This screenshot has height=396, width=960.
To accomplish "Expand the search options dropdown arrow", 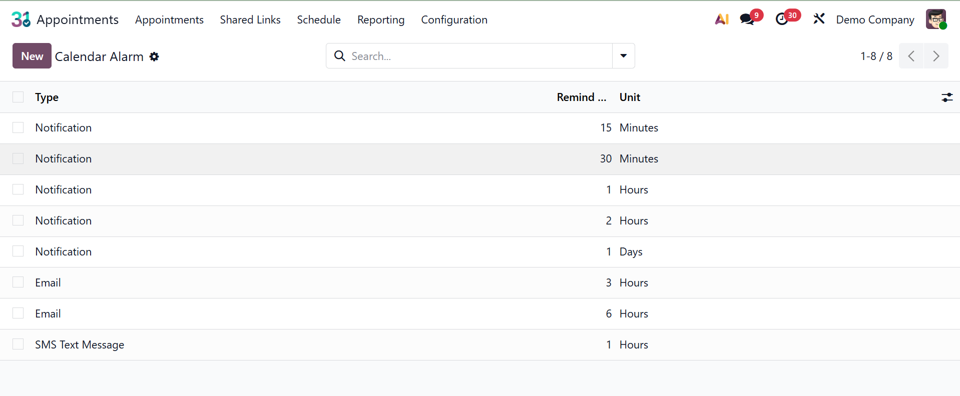I will pyautogui.click(x=623, y=56).
